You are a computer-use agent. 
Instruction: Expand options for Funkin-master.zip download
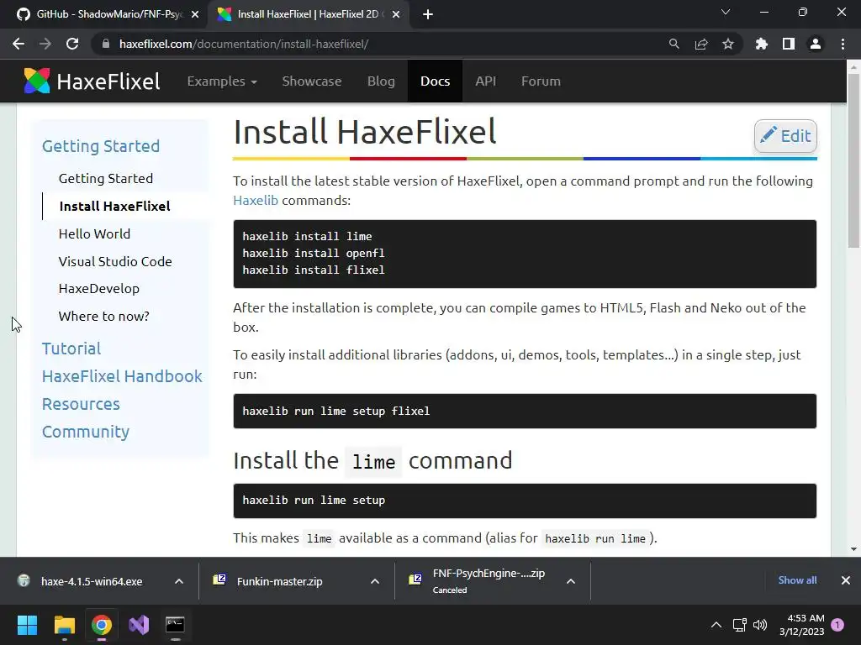point(375,581)
